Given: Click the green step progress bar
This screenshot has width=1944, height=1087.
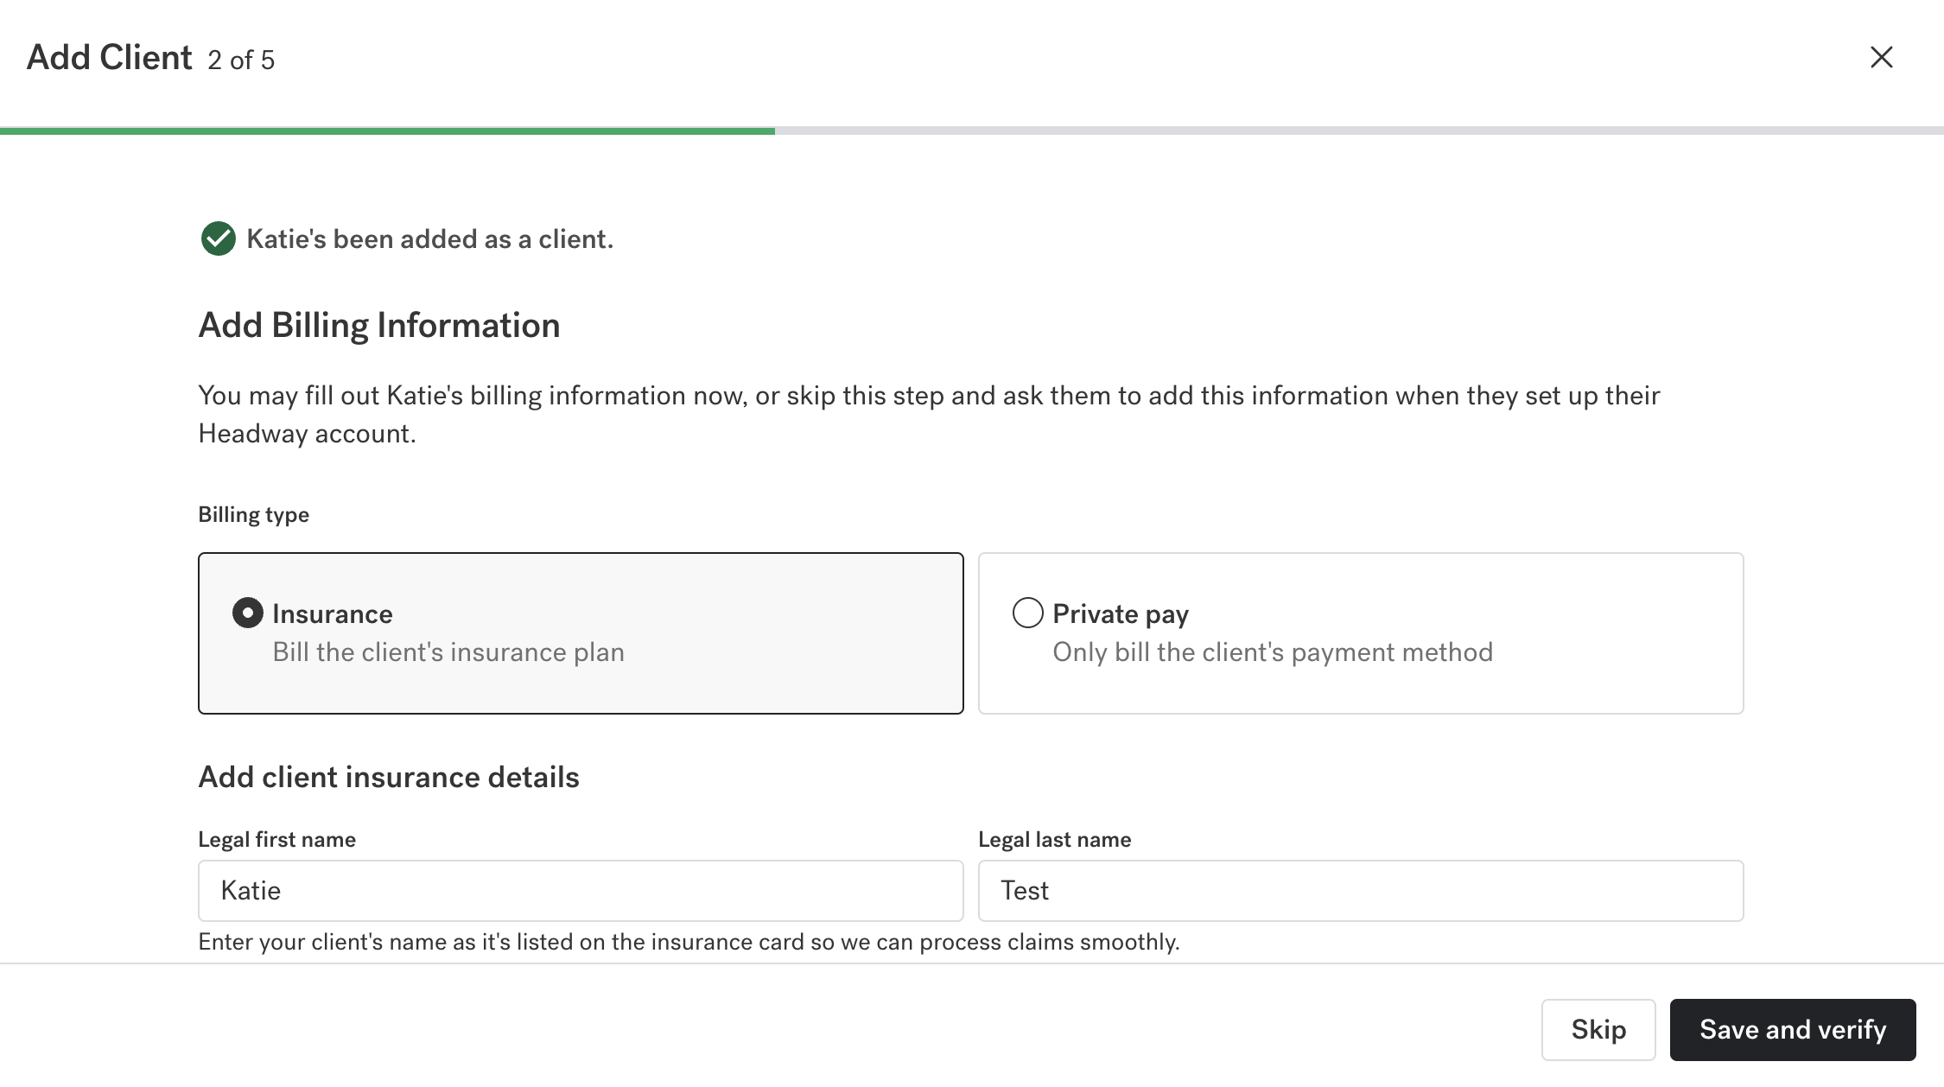Looking at the screenshot, I should click(x=387, y=130).
